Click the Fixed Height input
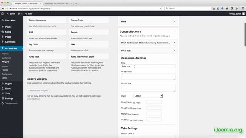This screenshot has width=246, height=138. 154,108
